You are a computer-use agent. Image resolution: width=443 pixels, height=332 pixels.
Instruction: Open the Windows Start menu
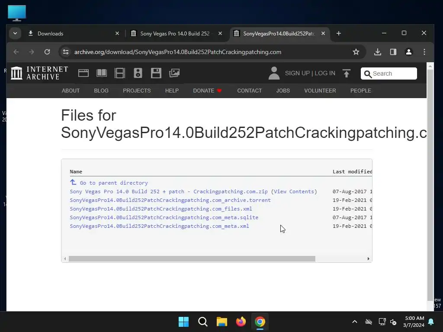coord(183,322)
